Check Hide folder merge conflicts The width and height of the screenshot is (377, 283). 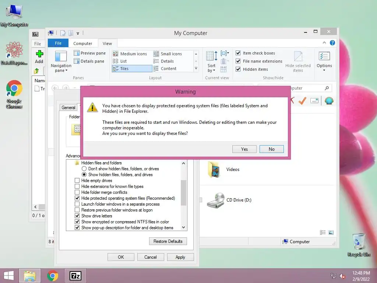(x=77, y=192)
